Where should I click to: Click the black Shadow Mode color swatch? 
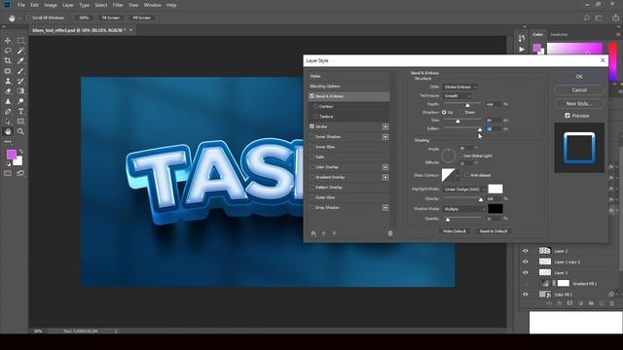click(x=495, y=209)
